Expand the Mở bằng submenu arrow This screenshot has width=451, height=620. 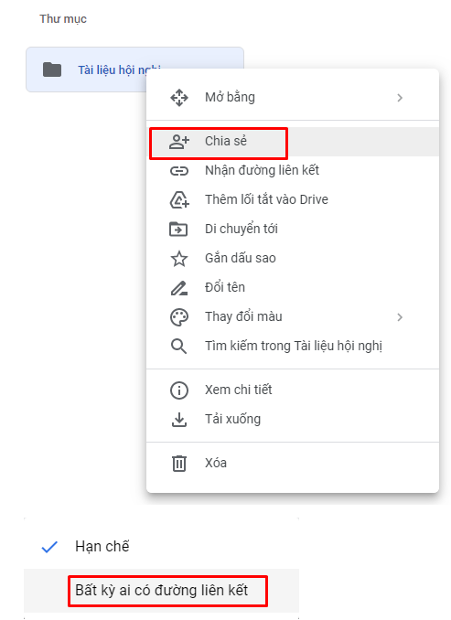click(400, 98)
